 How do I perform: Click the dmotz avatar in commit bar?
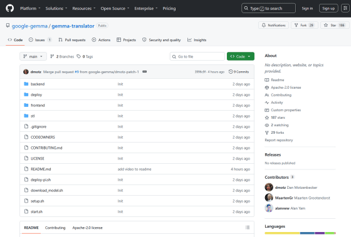pyautogui.click(x=26, y=72)
